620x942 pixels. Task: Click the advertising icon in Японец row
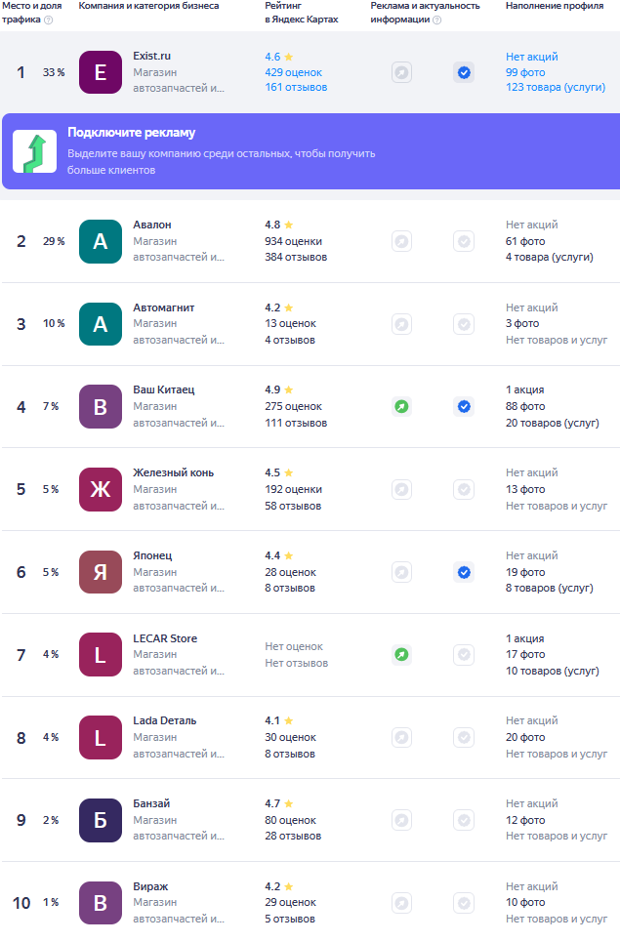coord(401,572)
